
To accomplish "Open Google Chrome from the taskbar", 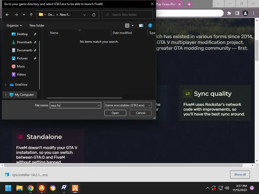I will 31,188.
